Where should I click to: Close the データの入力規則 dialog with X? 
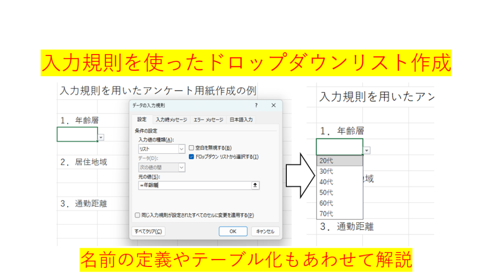click(273, 105)
